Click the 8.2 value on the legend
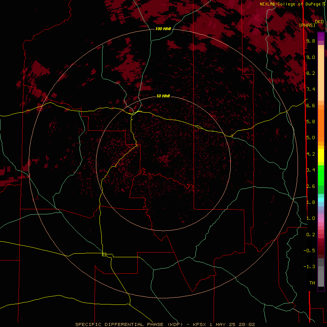Viewport: 327px width, 327px height. (311, 73)
